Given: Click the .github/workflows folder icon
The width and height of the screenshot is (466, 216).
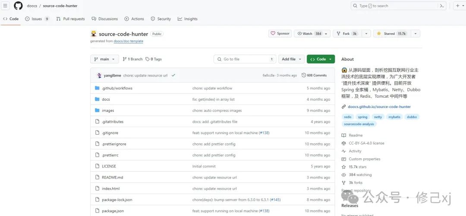Looking at the screenshot, I should coord(97,88).
